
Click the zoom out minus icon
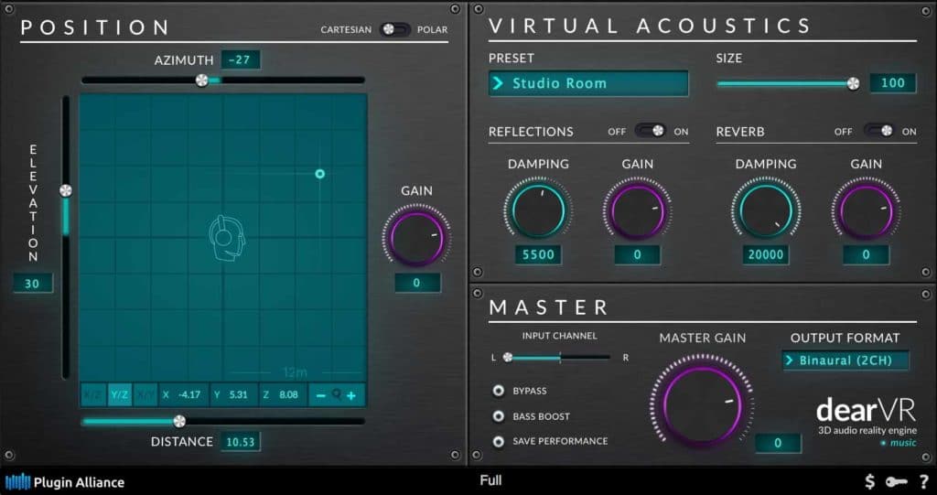[321, 396]
